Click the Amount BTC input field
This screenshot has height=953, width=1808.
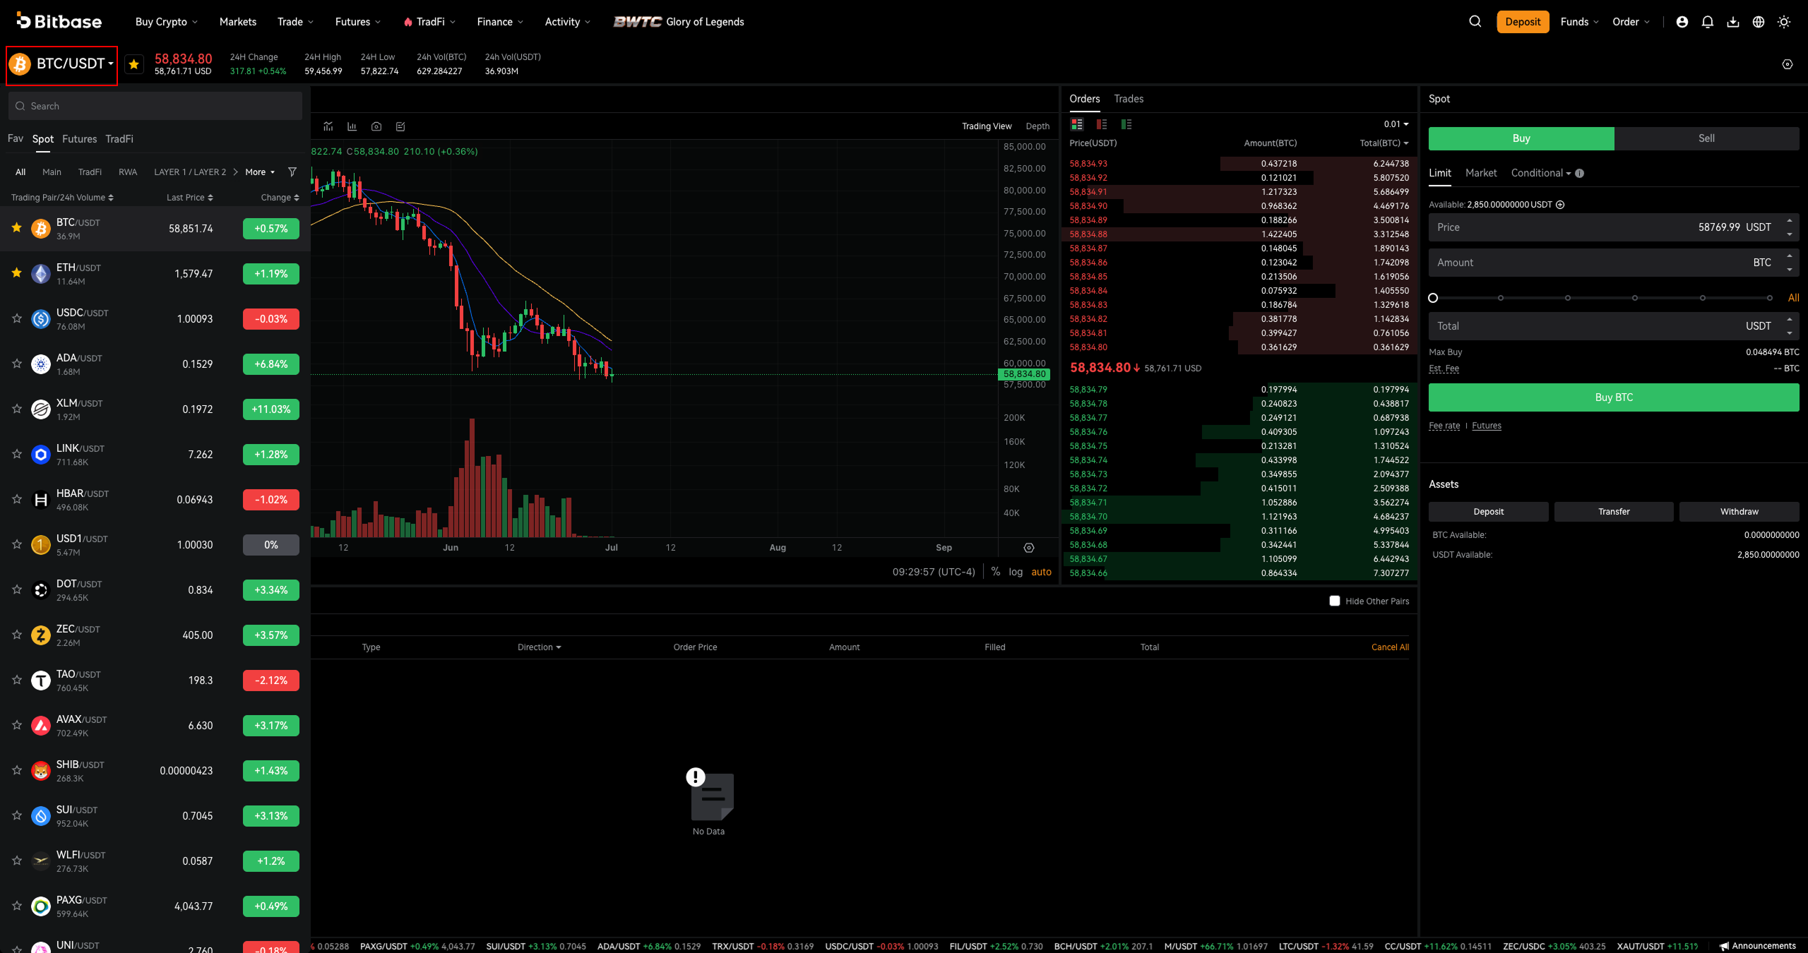pyautogui.click(x=1614, y=263)
